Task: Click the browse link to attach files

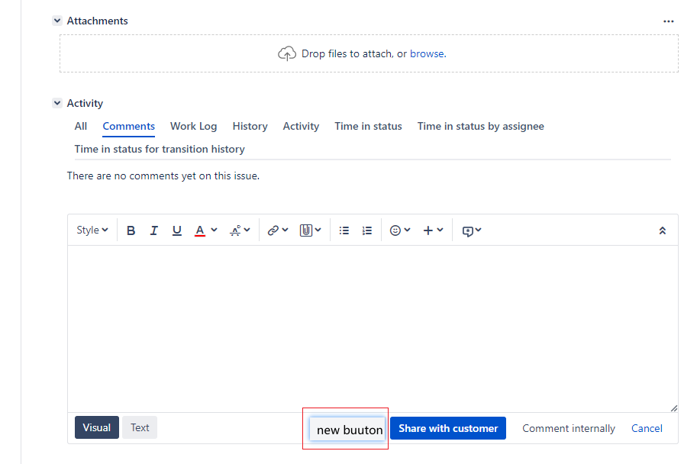Action: point(427,53)
